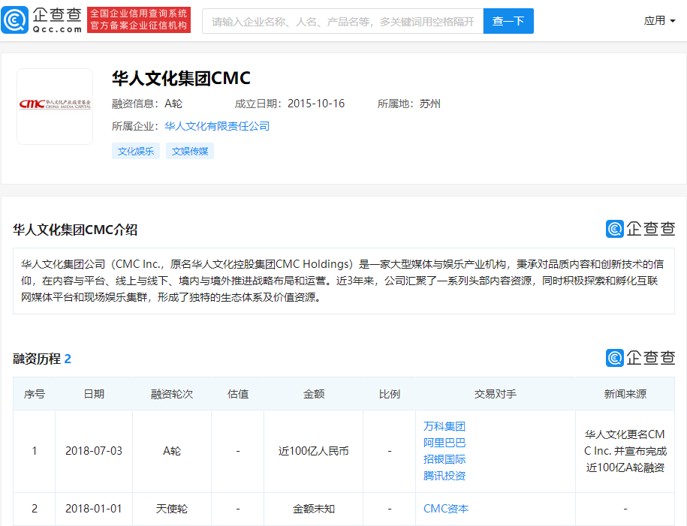687x526 pixels.
Task: Open CMC资本 investor link
Action: pyautogui.click(x=446, y=509)
